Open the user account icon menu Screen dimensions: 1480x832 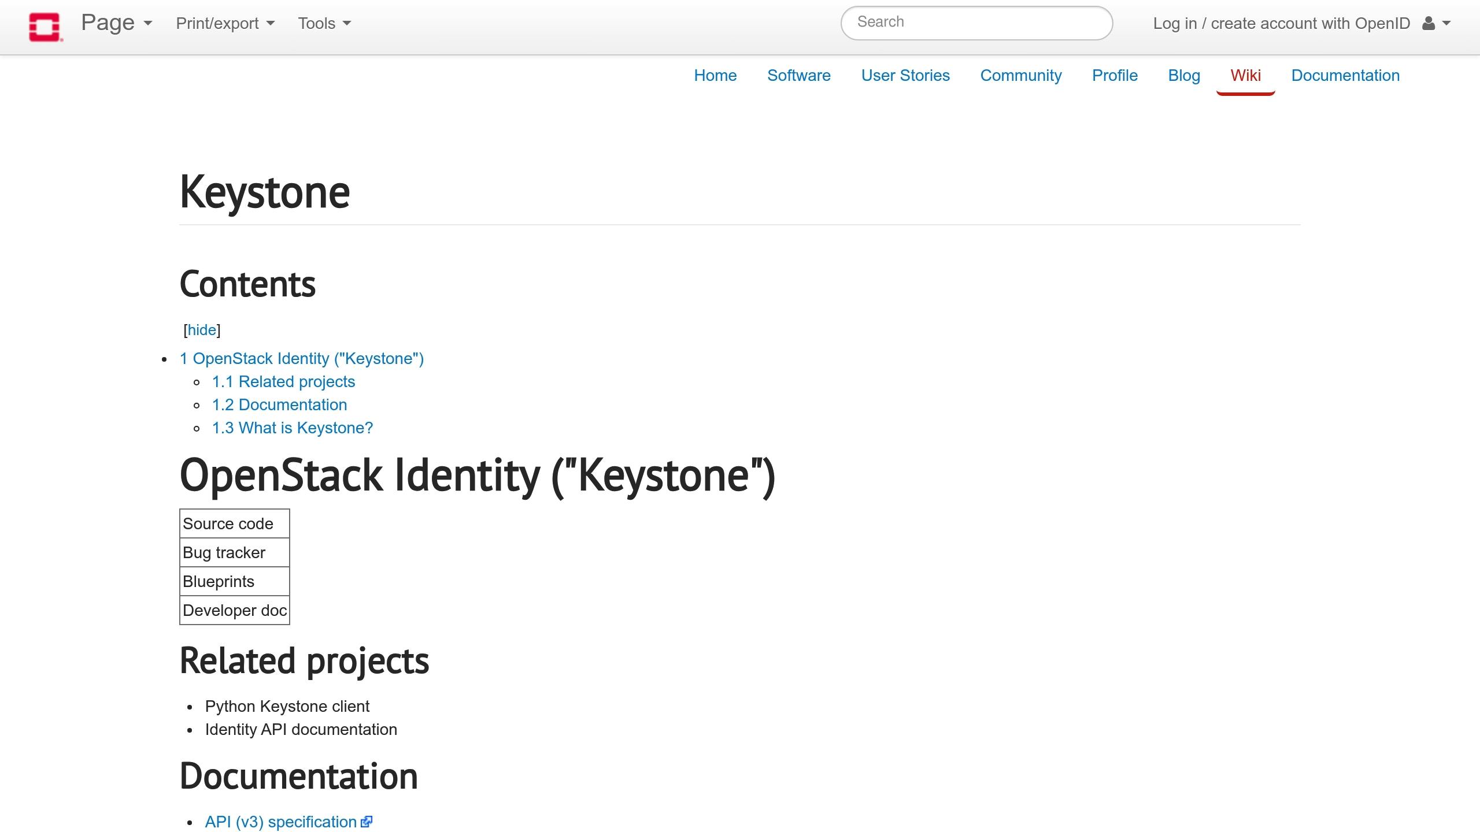pyautogui.click(x=1436, y=24)
